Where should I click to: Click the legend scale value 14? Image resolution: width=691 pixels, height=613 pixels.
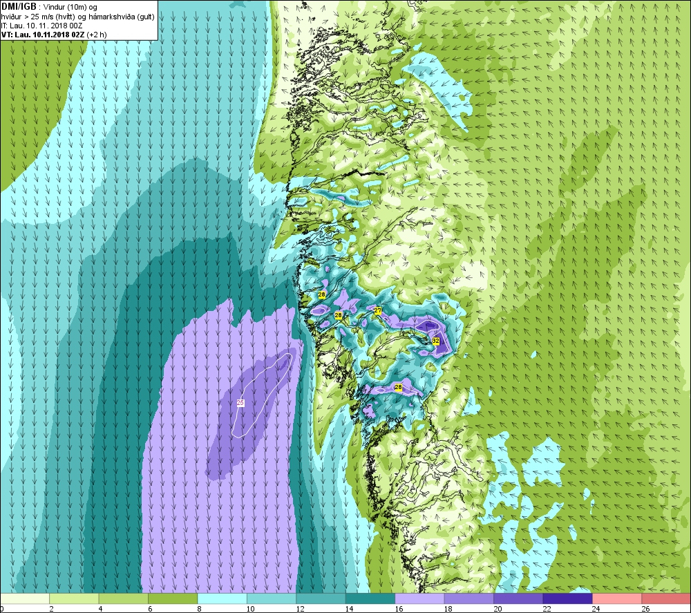click(349, 609)
